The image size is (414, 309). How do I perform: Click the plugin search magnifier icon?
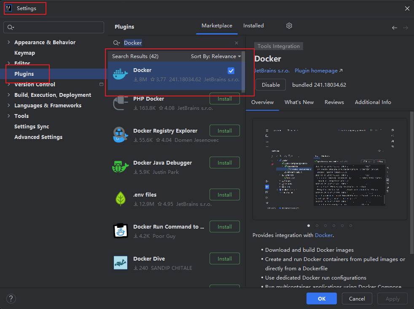[116, 43]
